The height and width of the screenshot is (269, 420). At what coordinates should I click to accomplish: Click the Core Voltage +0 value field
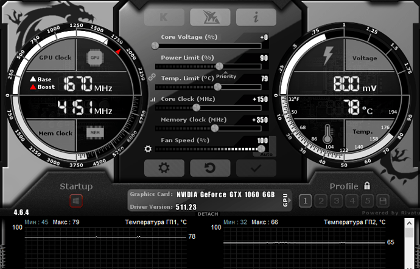pos(264,37)
